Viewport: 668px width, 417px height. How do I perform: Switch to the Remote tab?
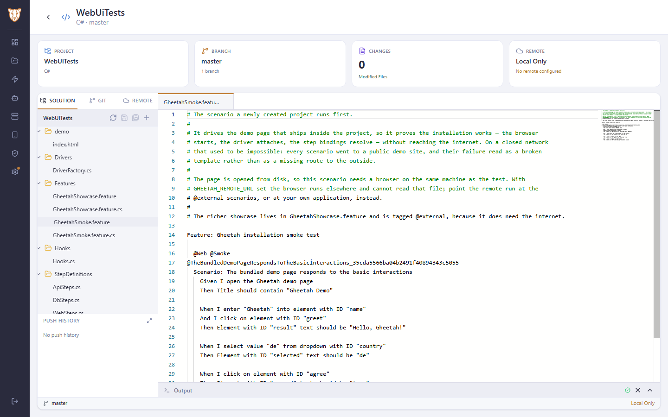point(138,101)
